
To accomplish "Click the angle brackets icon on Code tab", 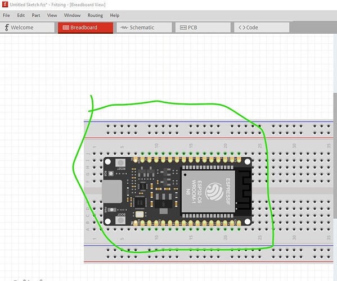I will click(x=241, y=28).
